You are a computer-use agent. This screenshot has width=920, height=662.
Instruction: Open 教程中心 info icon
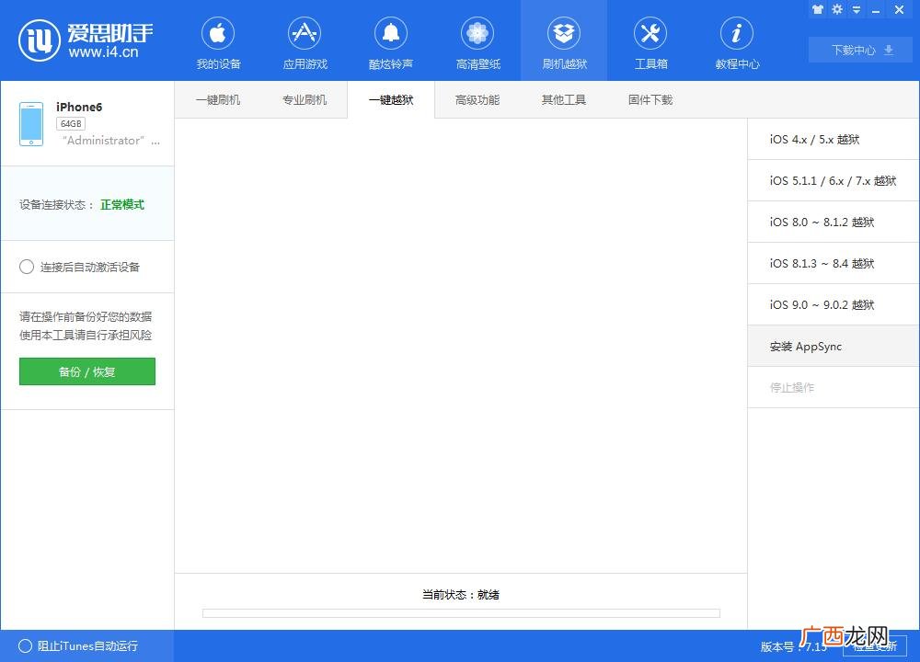[737, 33]
